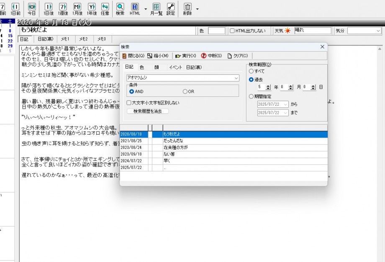
Task: Open the から start date dropdown
Action: tap(285, 104)
